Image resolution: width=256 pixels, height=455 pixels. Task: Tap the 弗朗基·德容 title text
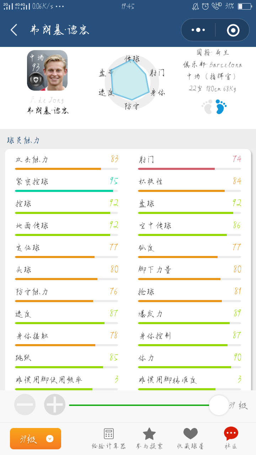click(x=59, y=30)
